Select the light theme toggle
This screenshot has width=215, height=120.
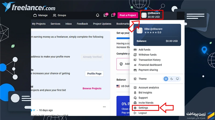pyautogui.click(x=166, y=79)
